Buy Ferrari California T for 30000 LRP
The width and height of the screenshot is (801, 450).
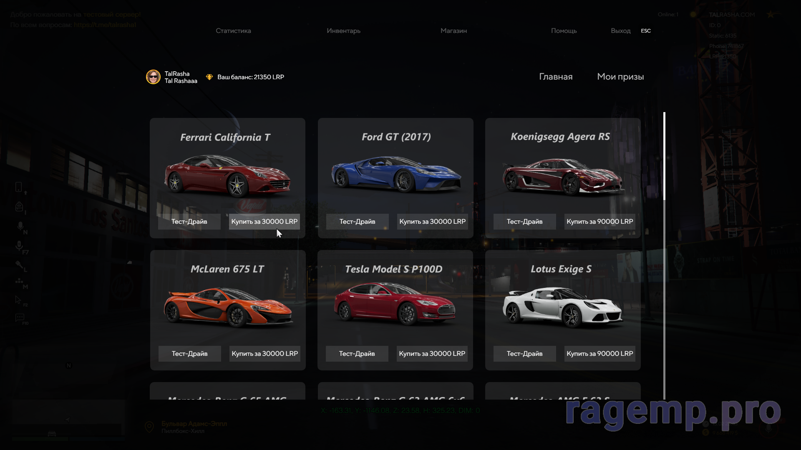264,222
